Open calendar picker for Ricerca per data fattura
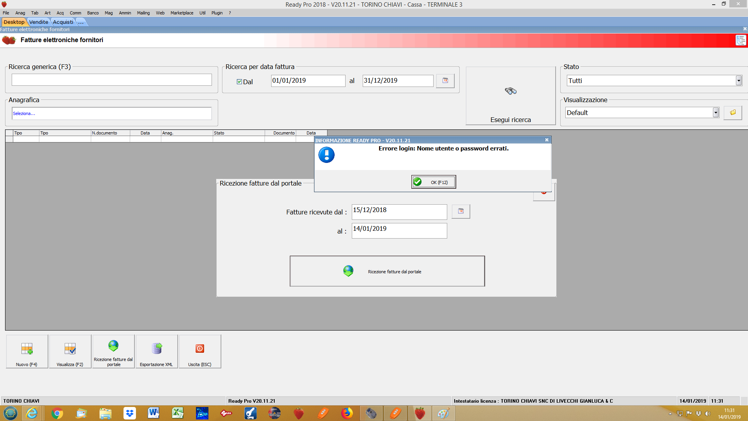 [x=445, y=81]
